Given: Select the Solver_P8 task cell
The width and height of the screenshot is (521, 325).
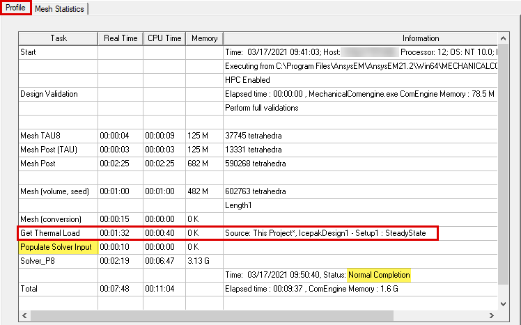Looking at the screenshot, I should (x=39, y=261).
